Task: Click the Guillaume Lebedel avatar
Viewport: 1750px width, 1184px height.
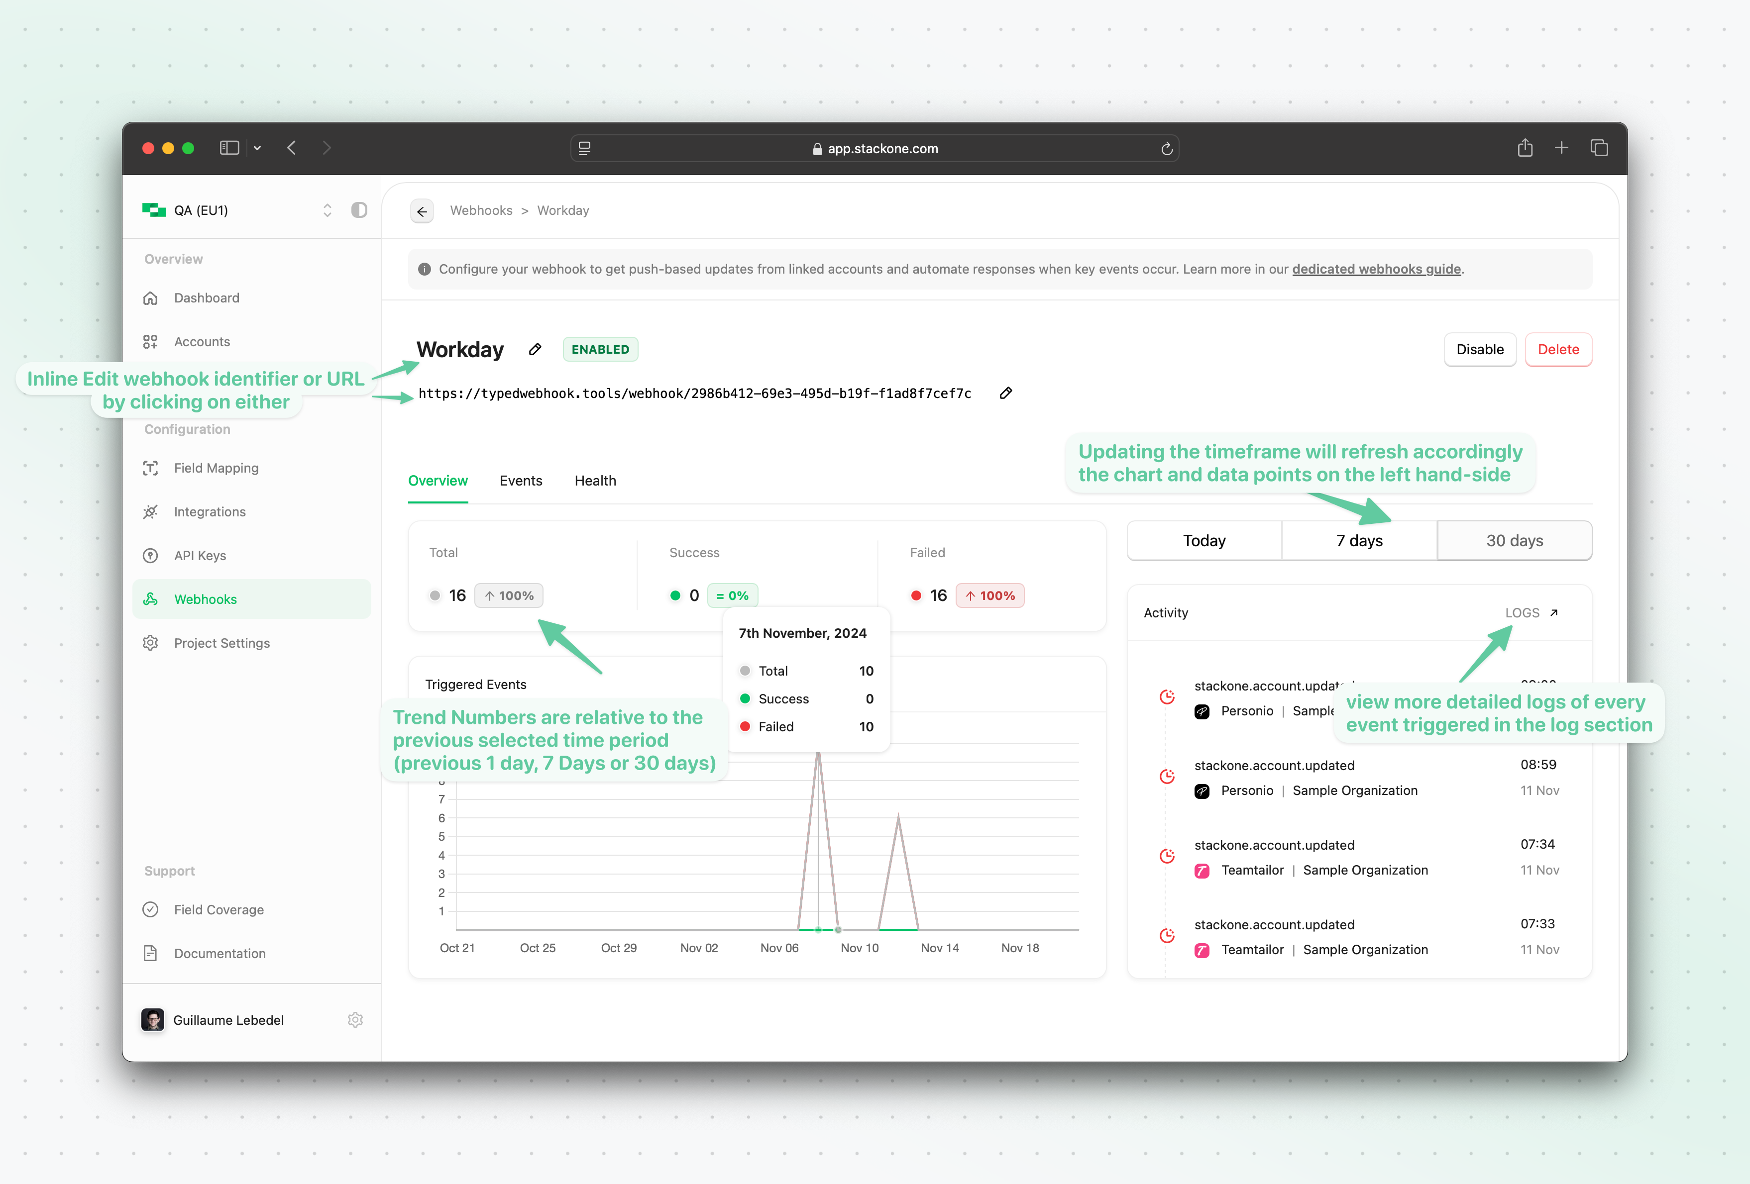Action: [x=153, y=1020]
